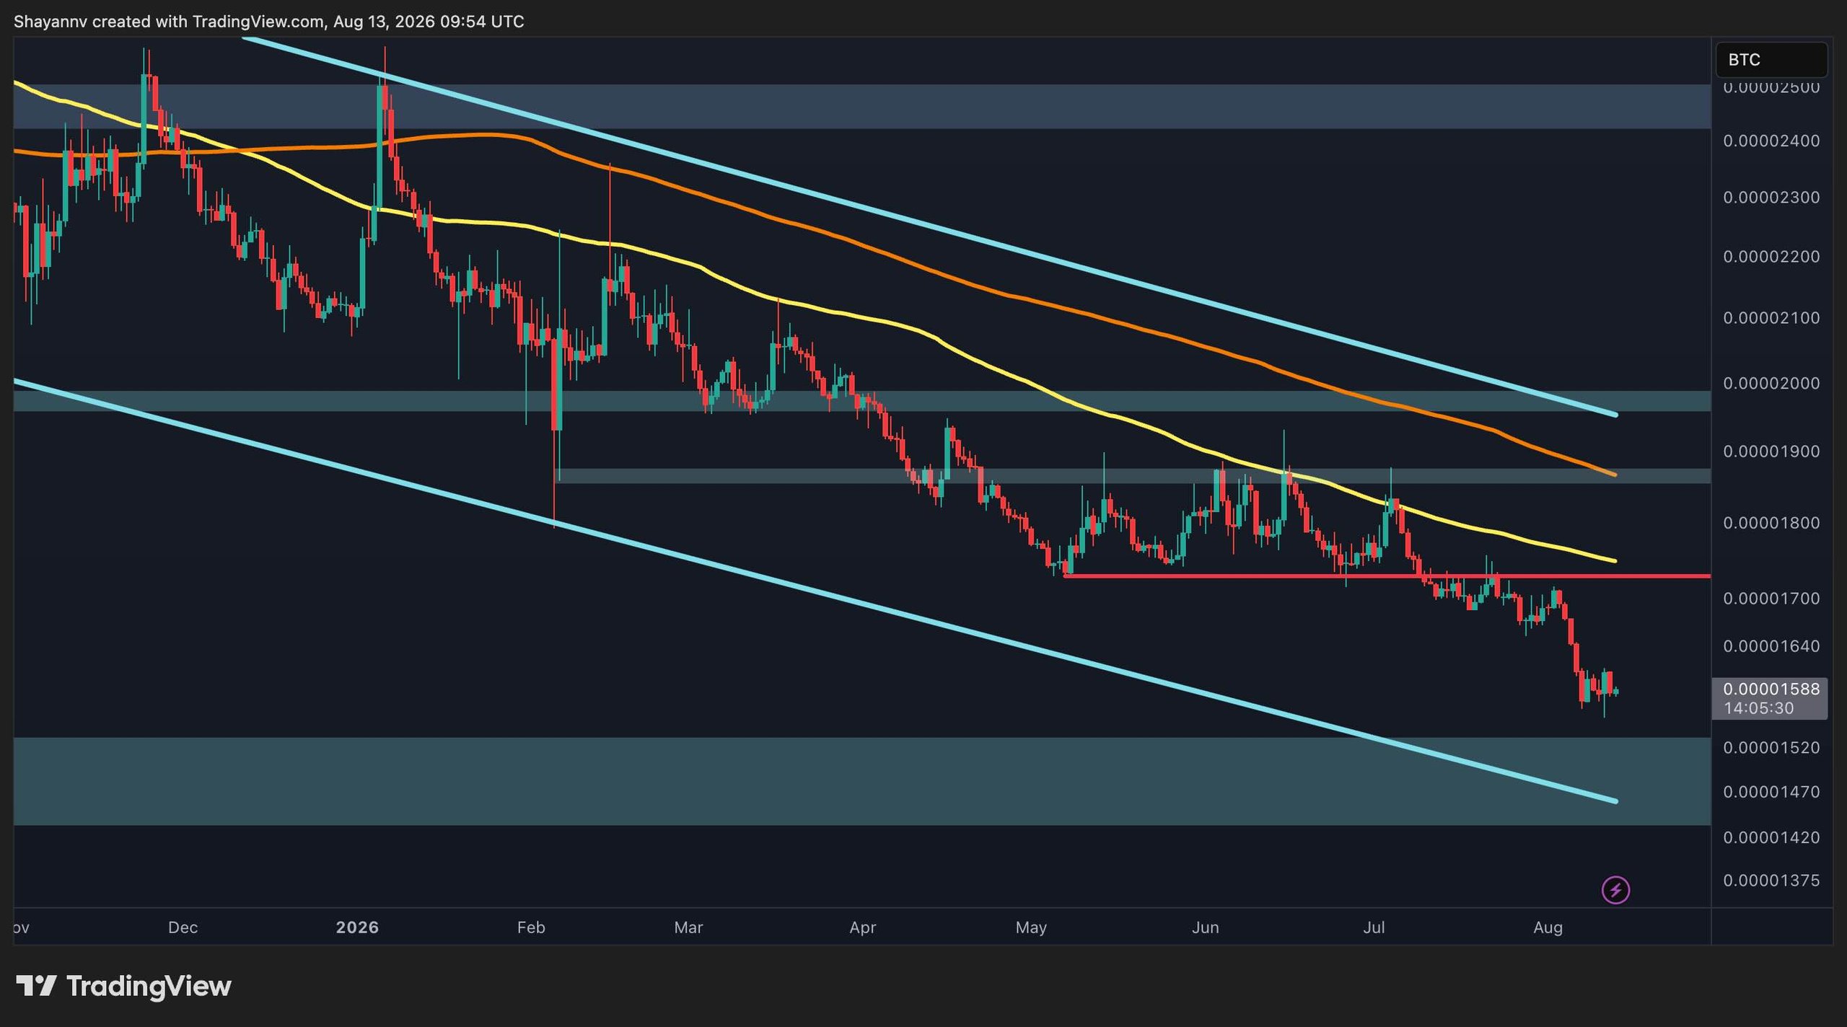Select the red horizontal support line
This screenshot has height=1027, width=1847.
coord(1387,576)
